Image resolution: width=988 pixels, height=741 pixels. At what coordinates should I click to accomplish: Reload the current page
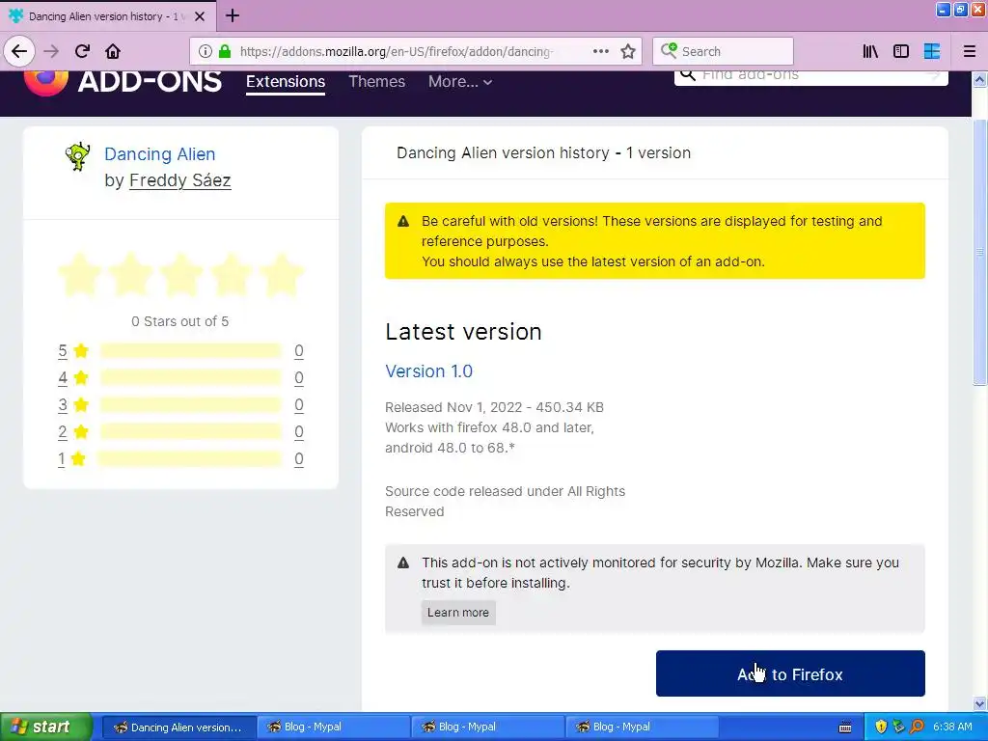tap(83, 51)
